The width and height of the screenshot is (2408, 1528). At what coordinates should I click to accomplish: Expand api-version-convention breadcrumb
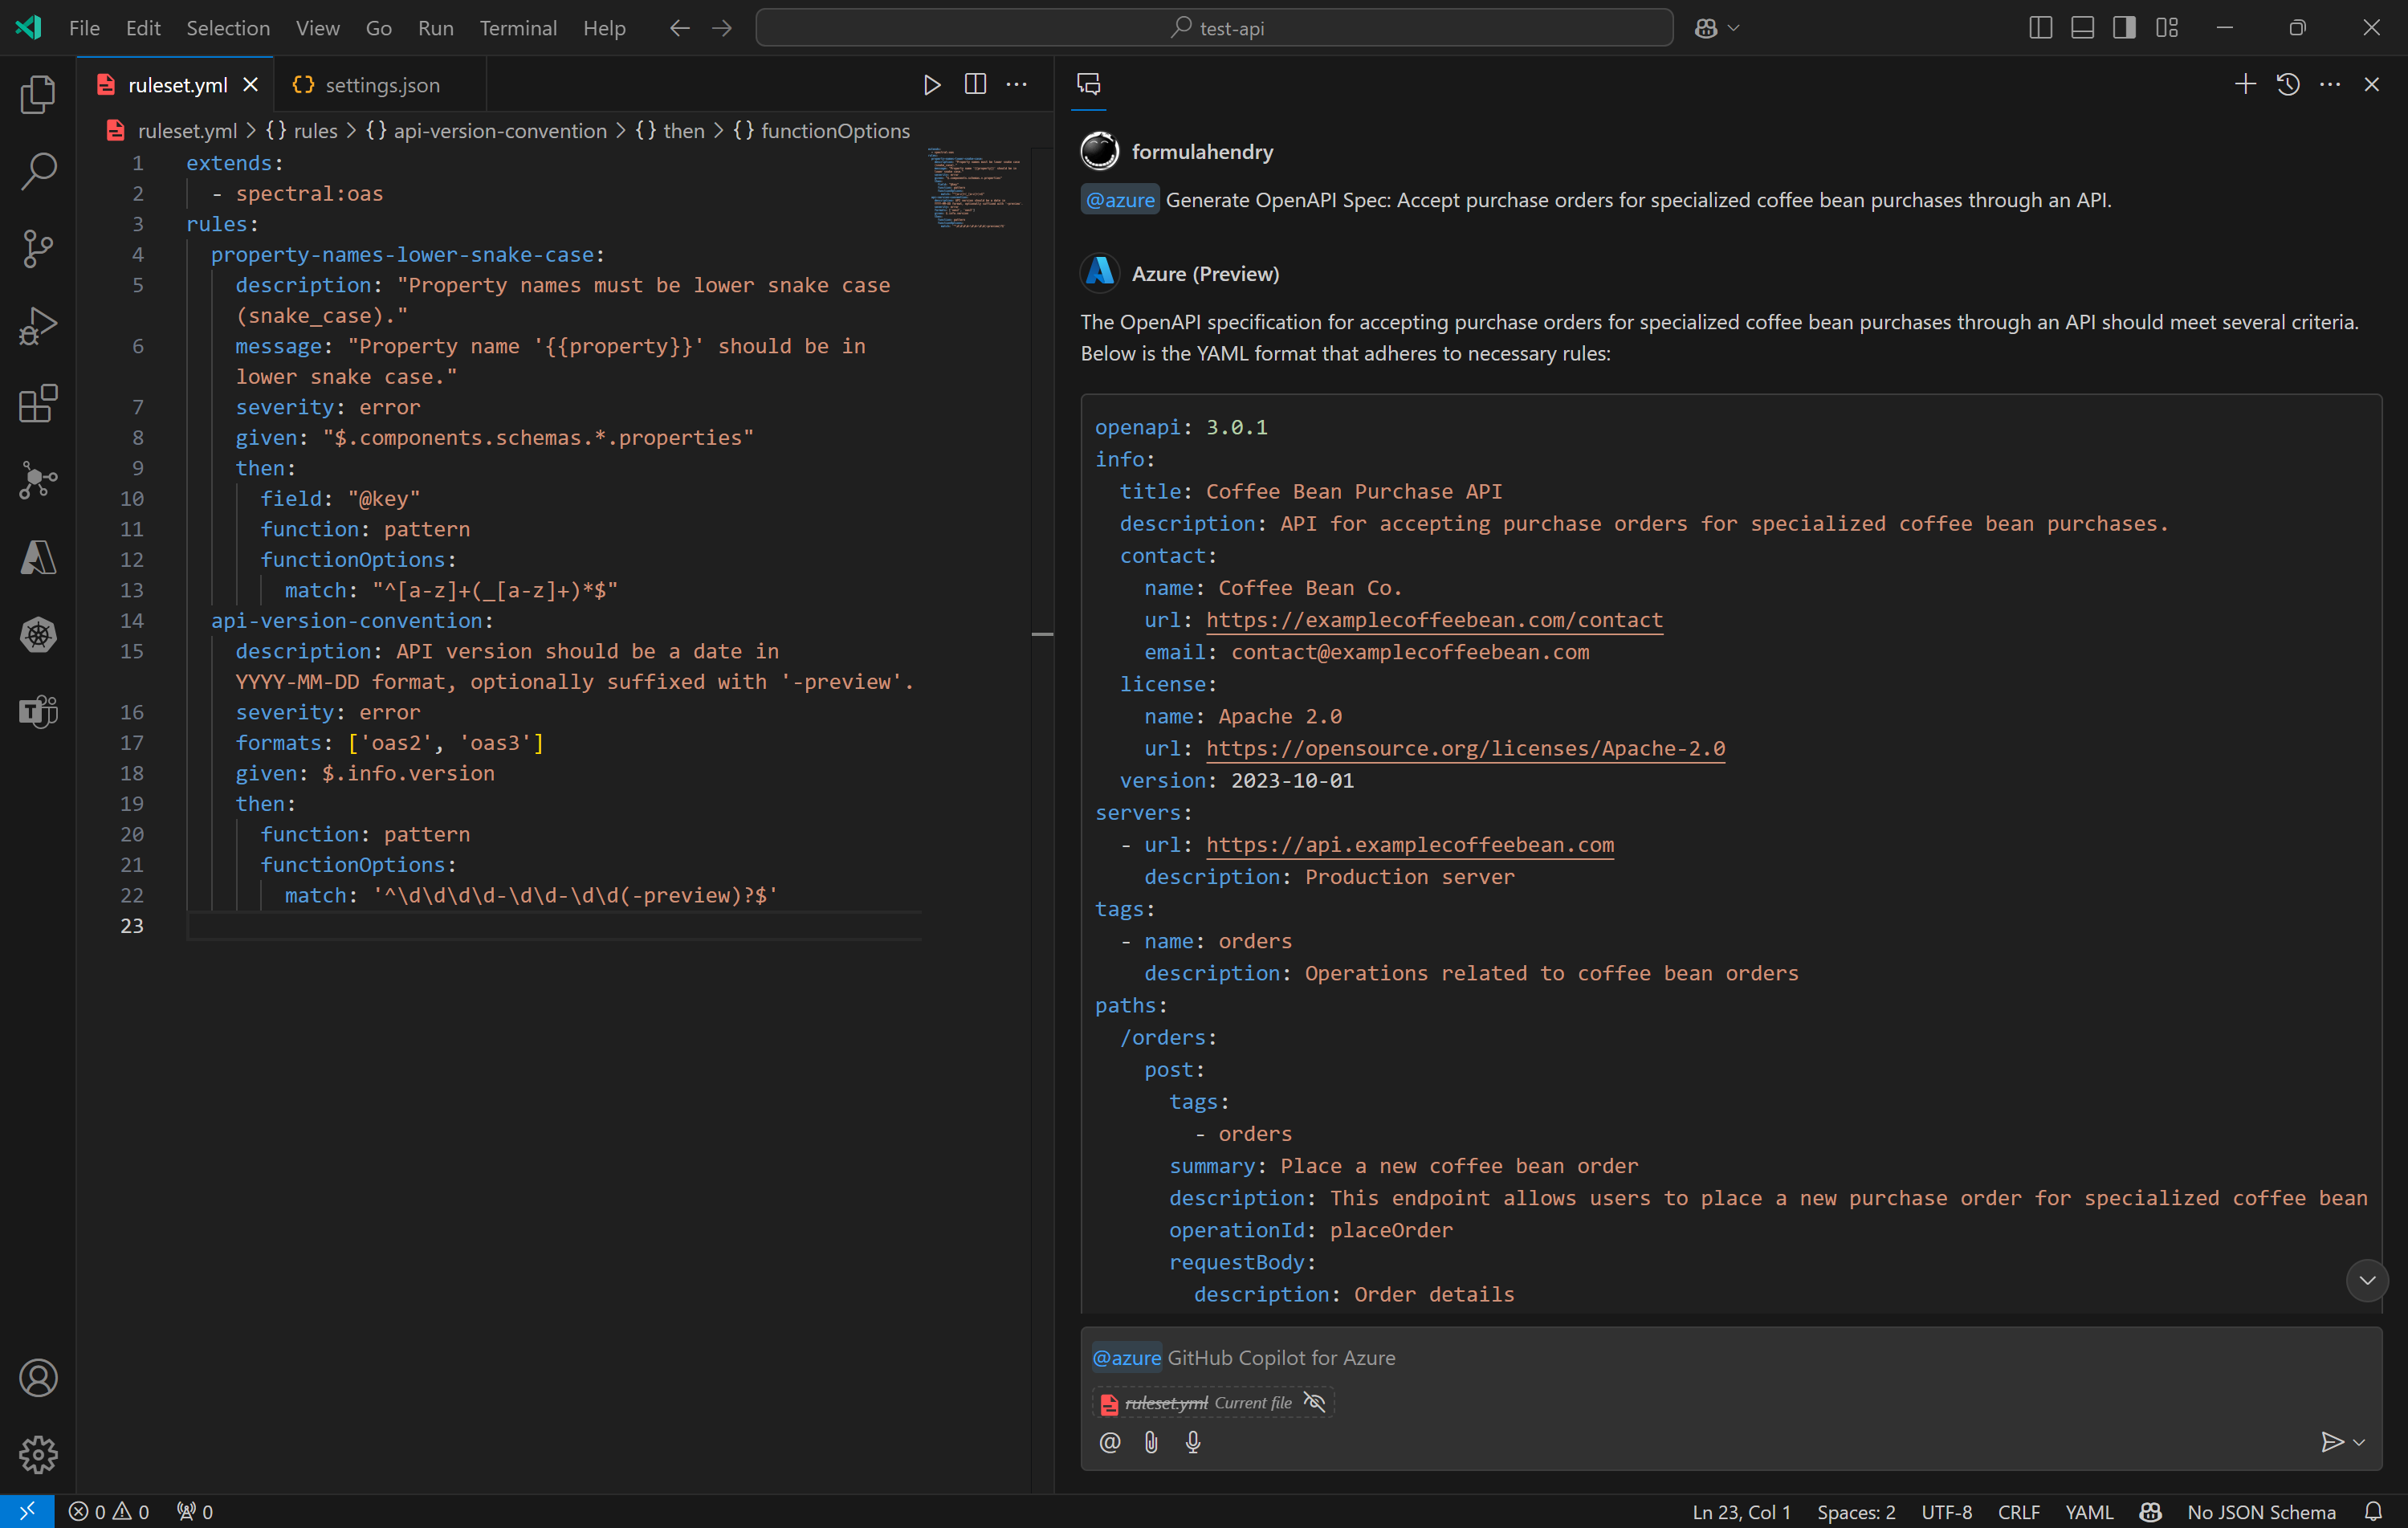487,131
